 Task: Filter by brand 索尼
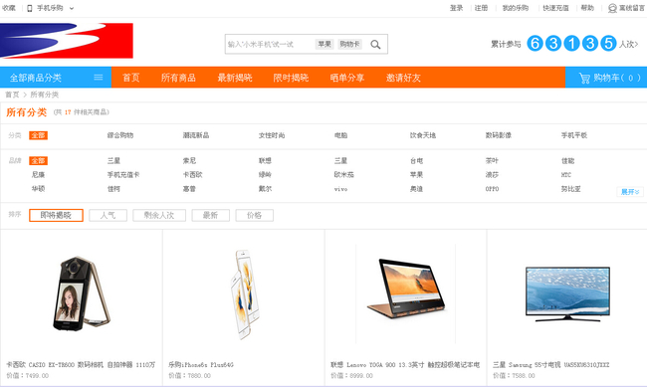(189, 160)
